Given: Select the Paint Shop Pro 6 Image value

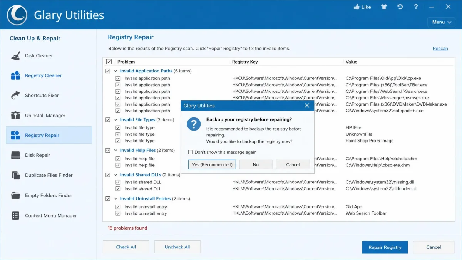Looking at the screenshot, I should pos(370,141).
